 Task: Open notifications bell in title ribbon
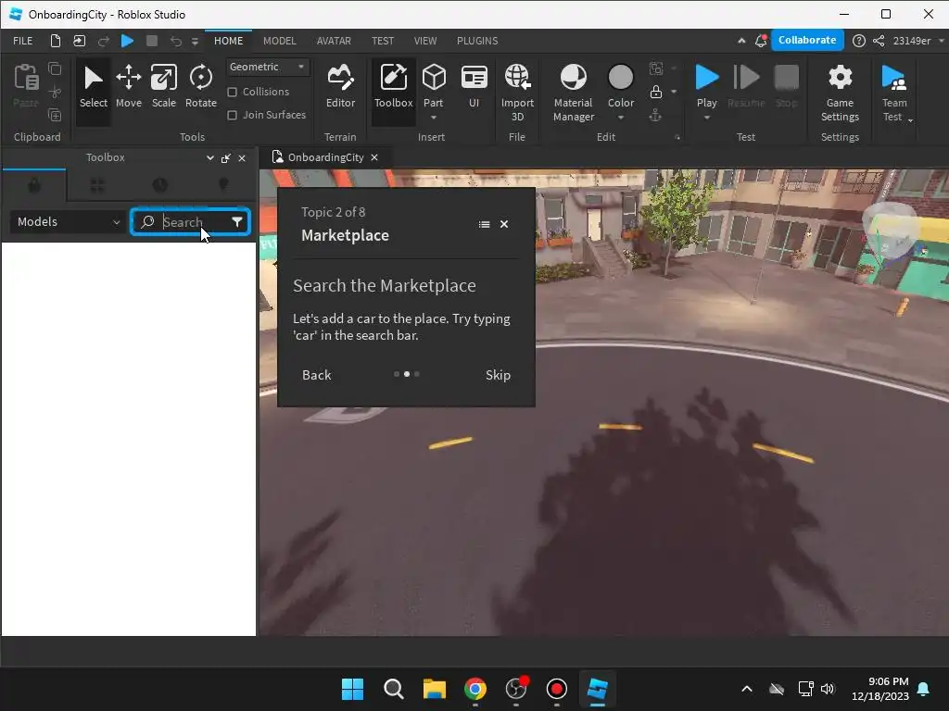[x=761, y=41]
